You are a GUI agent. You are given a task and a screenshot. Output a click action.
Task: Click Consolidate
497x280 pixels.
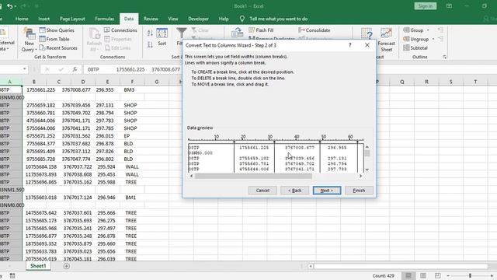tap(314, 30)
